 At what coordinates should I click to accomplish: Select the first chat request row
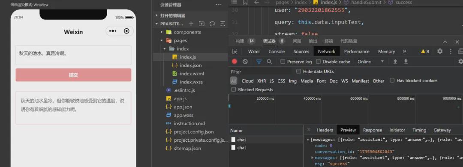click(x=266, y=140)
